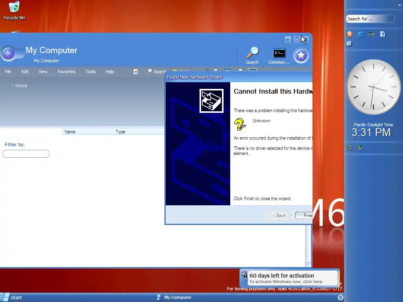
Task: Click 'My Computer' breadcrumb under the title
Action: point(46,61)
